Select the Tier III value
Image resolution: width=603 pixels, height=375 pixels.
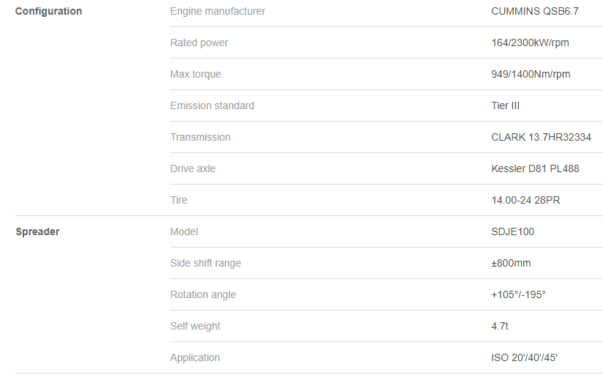[x=506, y=105]
